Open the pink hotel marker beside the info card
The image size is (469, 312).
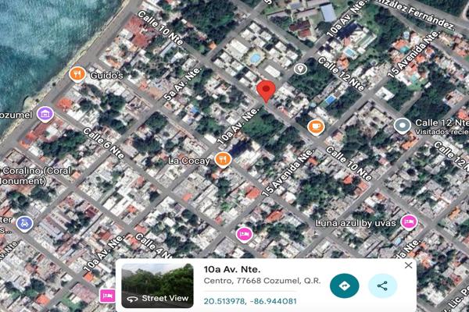106,296
